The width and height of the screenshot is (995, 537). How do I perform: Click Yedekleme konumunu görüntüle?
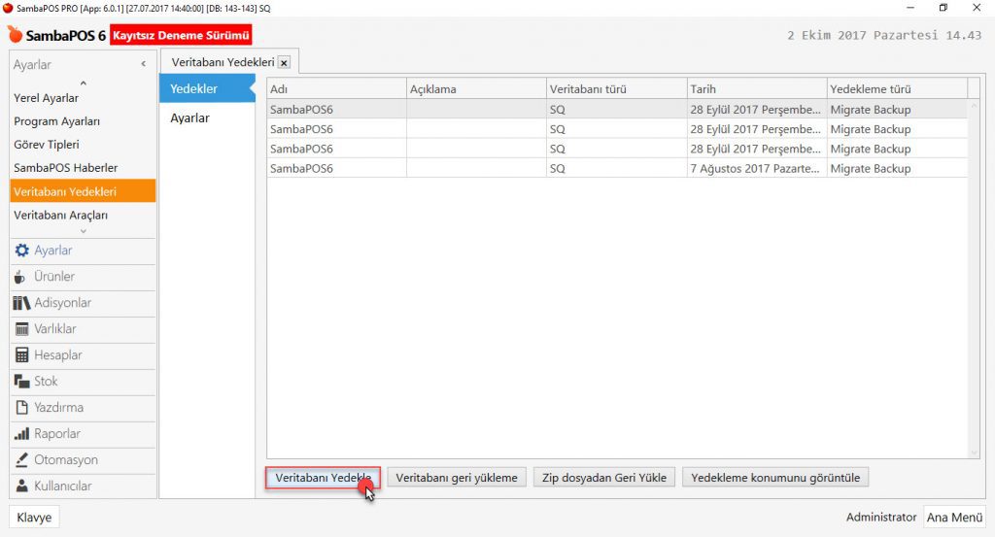775,478
